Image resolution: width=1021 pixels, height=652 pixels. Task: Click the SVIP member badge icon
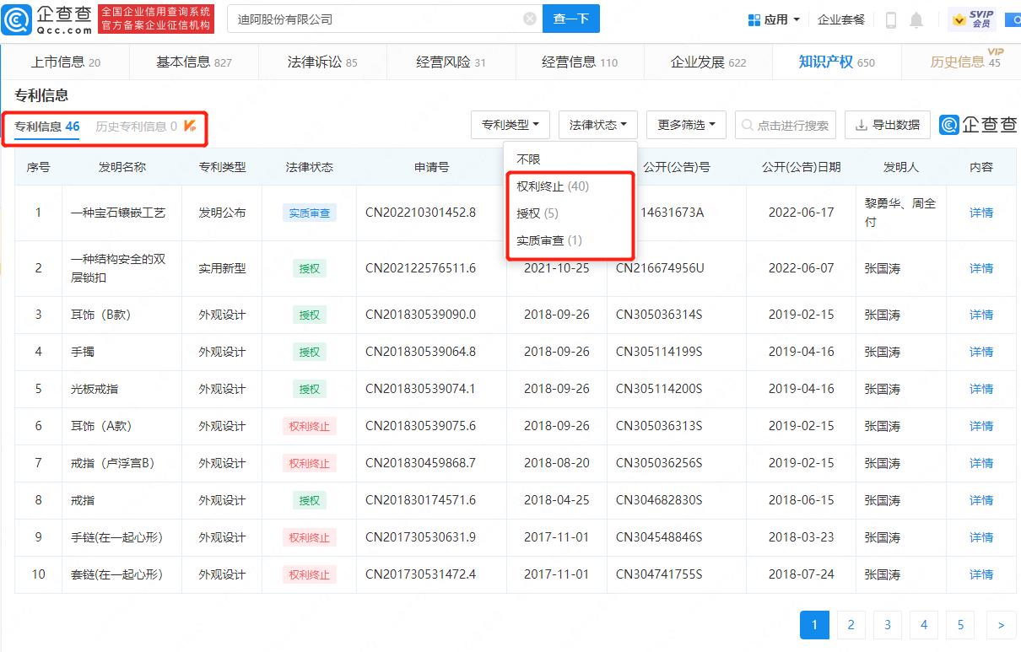pos(972,19)
